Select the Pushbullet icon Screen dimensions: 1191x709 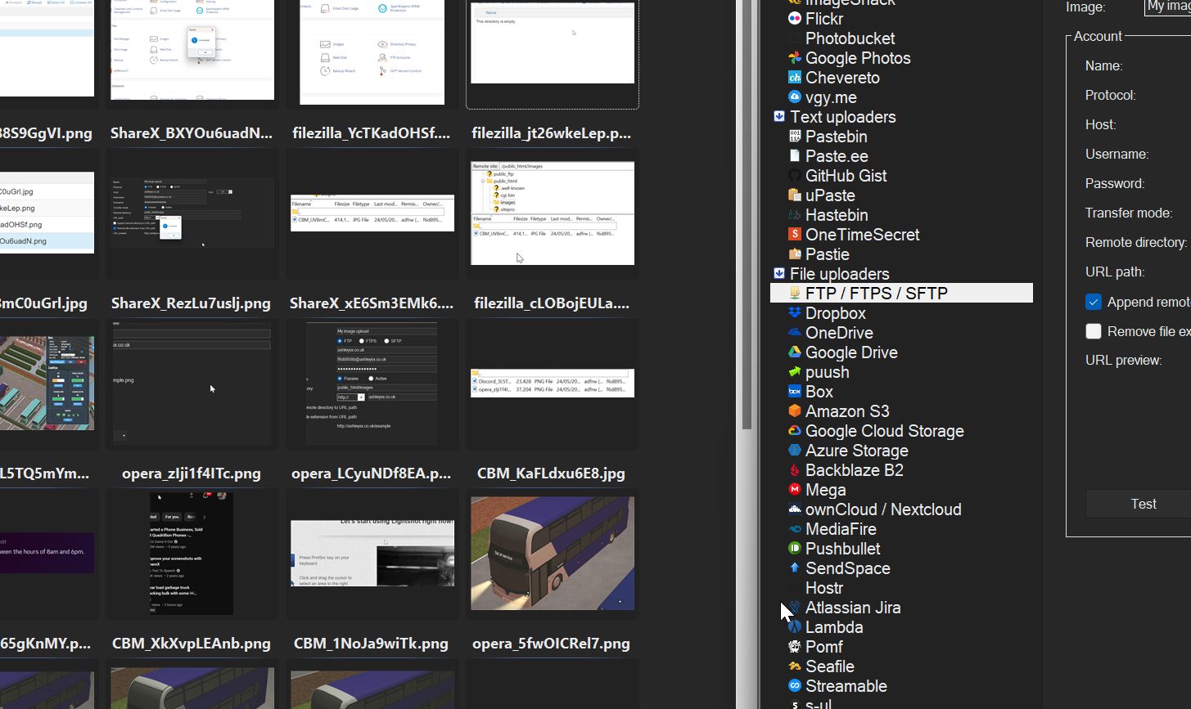click(794, 549)
